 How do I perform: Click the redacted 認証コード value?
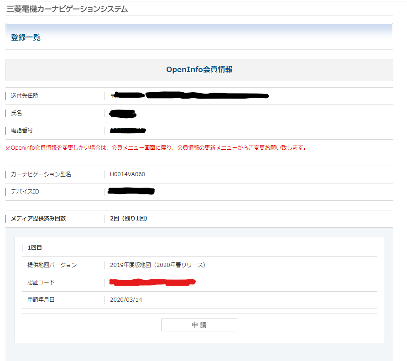click(152, 283)
